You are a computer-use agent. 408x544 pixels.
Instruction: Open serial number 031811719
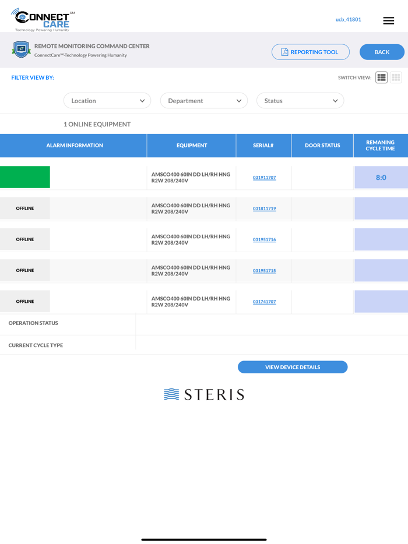coord(264,209)
